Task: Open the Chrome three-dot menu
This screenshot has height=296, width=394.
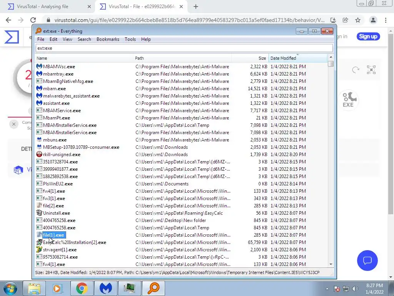Action: (386, 20)
